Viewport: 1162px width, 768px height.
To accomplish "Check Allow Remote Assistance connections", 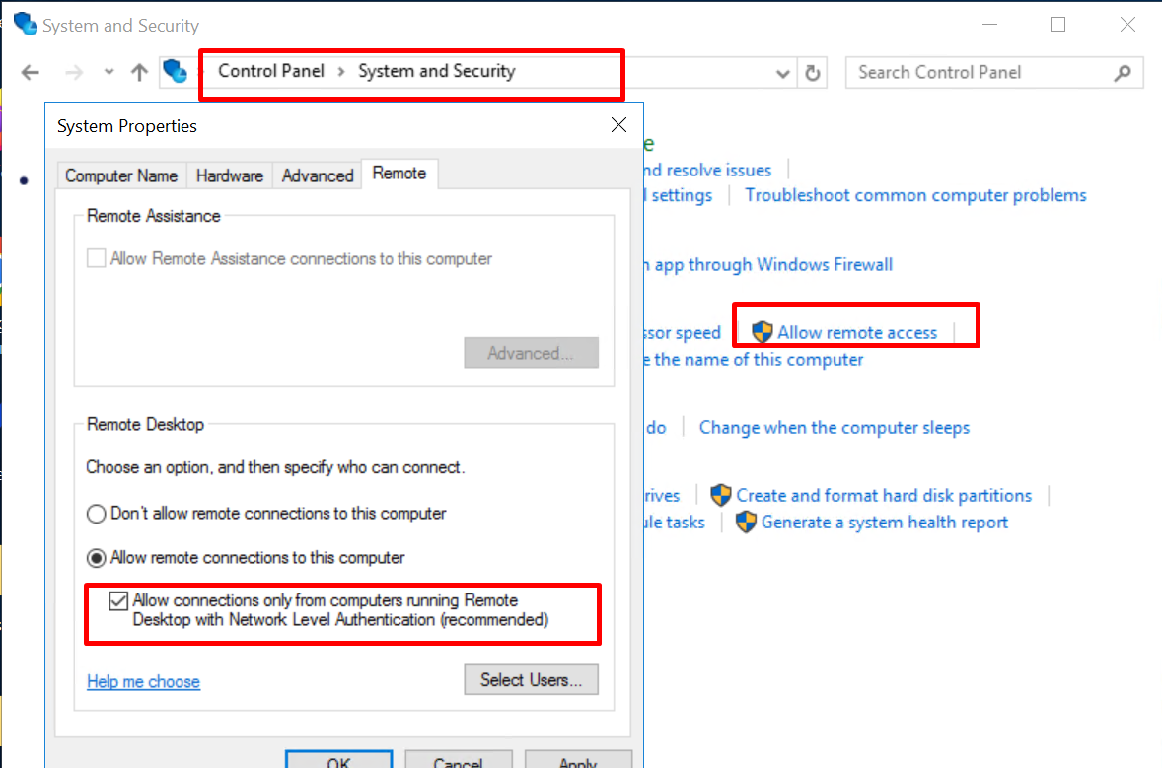I will click(x=97, y=258).
